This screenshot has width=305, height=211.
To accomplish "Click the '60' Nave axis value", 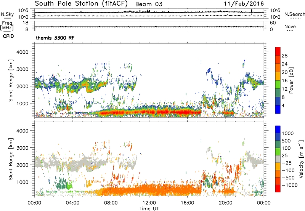I will (273, 23).
